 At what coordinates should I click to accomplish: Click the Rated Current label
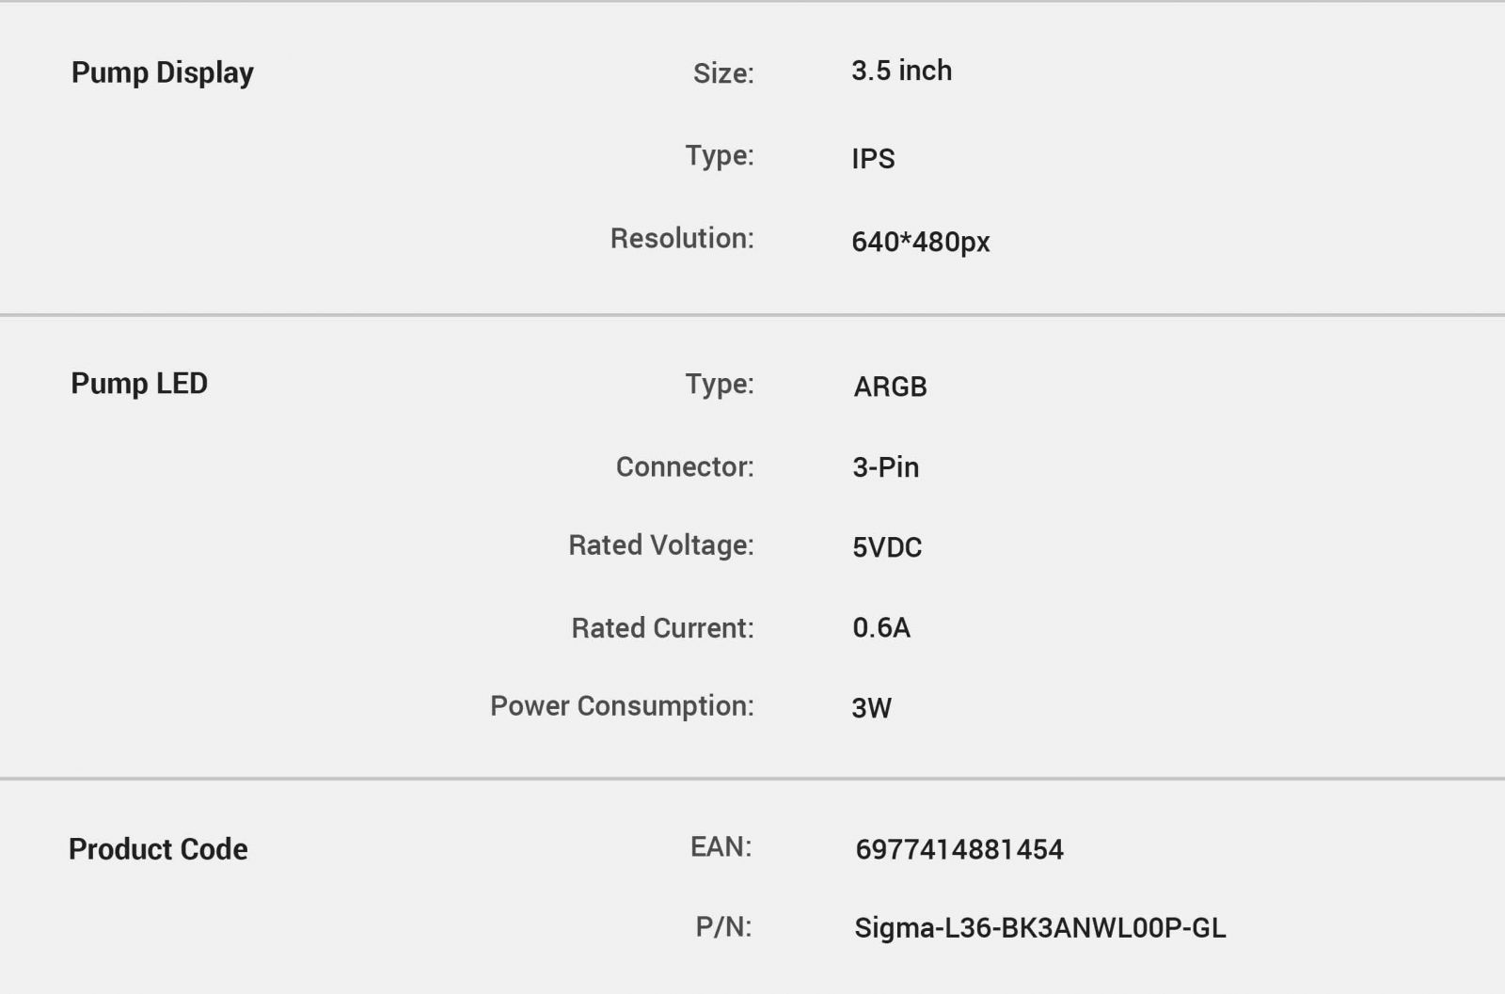[662, 628]
